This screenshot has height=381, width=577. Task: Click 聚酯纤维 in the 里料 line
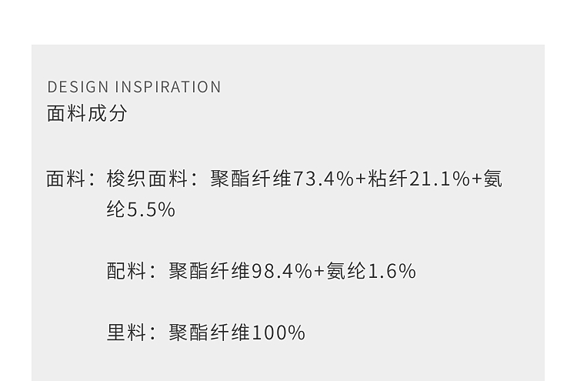click(x=209, y=333)
